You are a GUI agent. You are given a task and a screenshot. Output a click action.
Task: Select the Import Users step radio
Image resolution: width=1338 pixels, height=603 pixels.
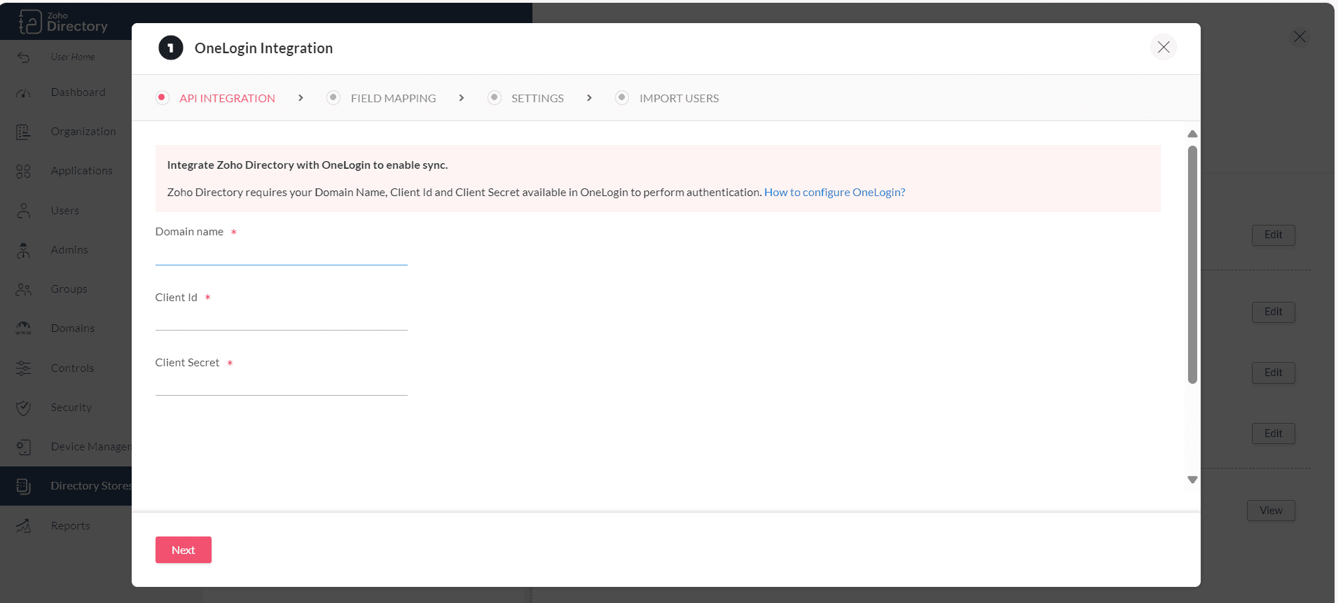coord(622,97)
